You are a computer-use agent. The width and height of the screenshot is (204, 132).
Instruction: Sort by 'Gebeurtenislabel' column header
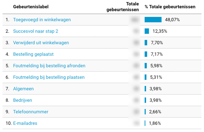pyautogui.click(x=31, y=6)
